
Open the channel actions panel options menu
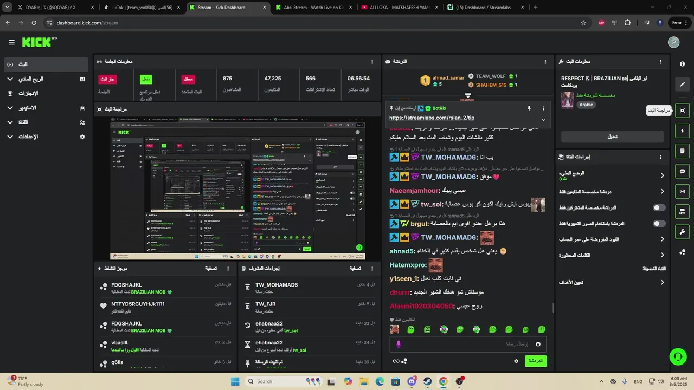coord(660,157)
